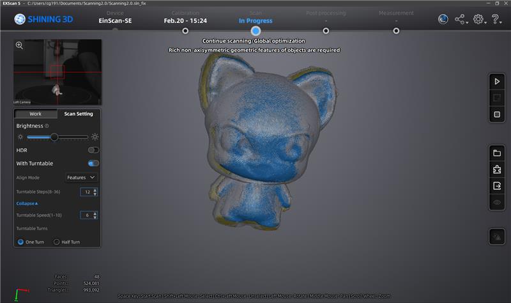Click the export data icon

click(497, 186)
